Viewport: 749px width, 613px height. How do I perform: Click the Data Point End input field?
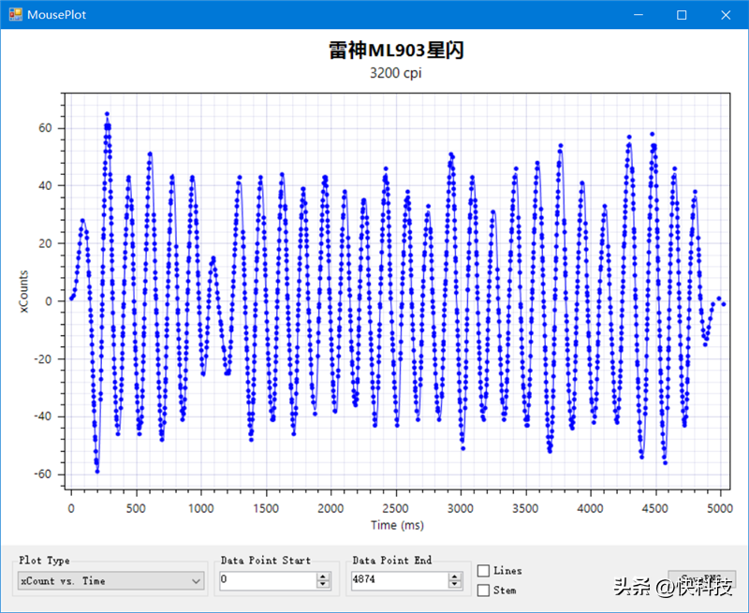point(400,580)
